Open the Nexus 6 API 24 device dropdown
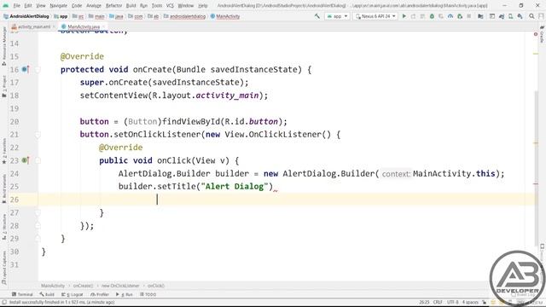 (375, 16)
